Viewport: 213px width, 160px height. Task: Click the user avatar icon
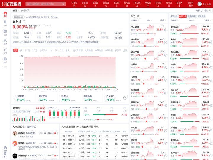(x=200, y=4)
